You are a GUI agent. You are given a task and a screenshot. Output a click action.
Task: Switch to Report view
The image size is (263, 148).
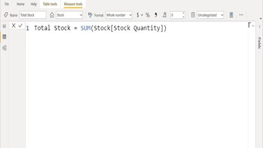[x=5, y=26]
